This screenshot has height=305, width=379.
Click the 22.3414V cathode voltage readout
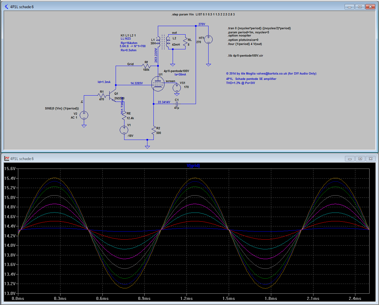(x=164, y=102)
